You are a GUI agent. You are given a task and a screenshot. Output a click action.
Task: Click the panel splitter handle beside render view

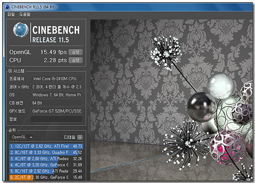[x=89, y=124]
